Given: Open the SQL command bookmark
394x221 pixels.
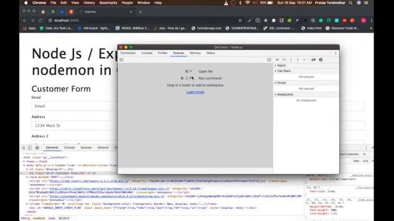Looking at the screenshot, I should pos(279,28).
